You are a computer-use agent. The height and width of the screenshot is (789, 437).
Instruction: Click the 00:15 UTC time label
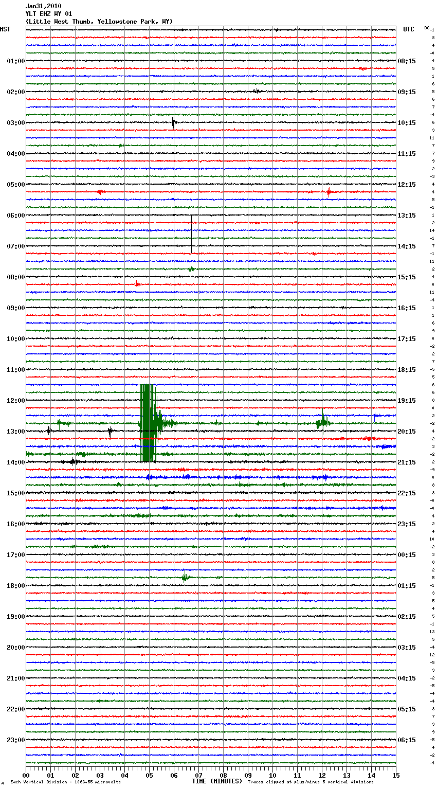click(x=407, y=555)
